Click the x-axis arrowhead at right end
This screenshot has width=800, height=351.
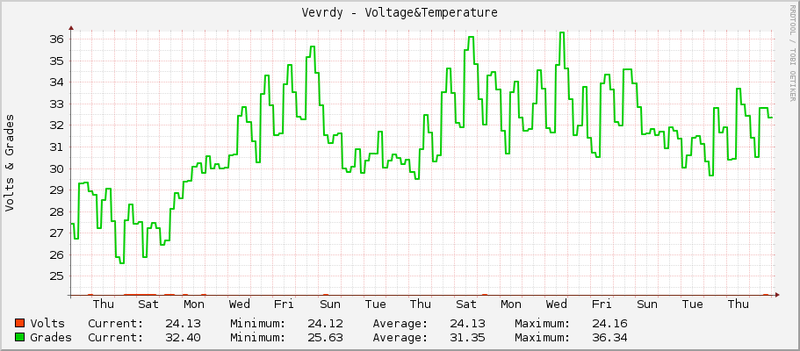pos(778,296)
